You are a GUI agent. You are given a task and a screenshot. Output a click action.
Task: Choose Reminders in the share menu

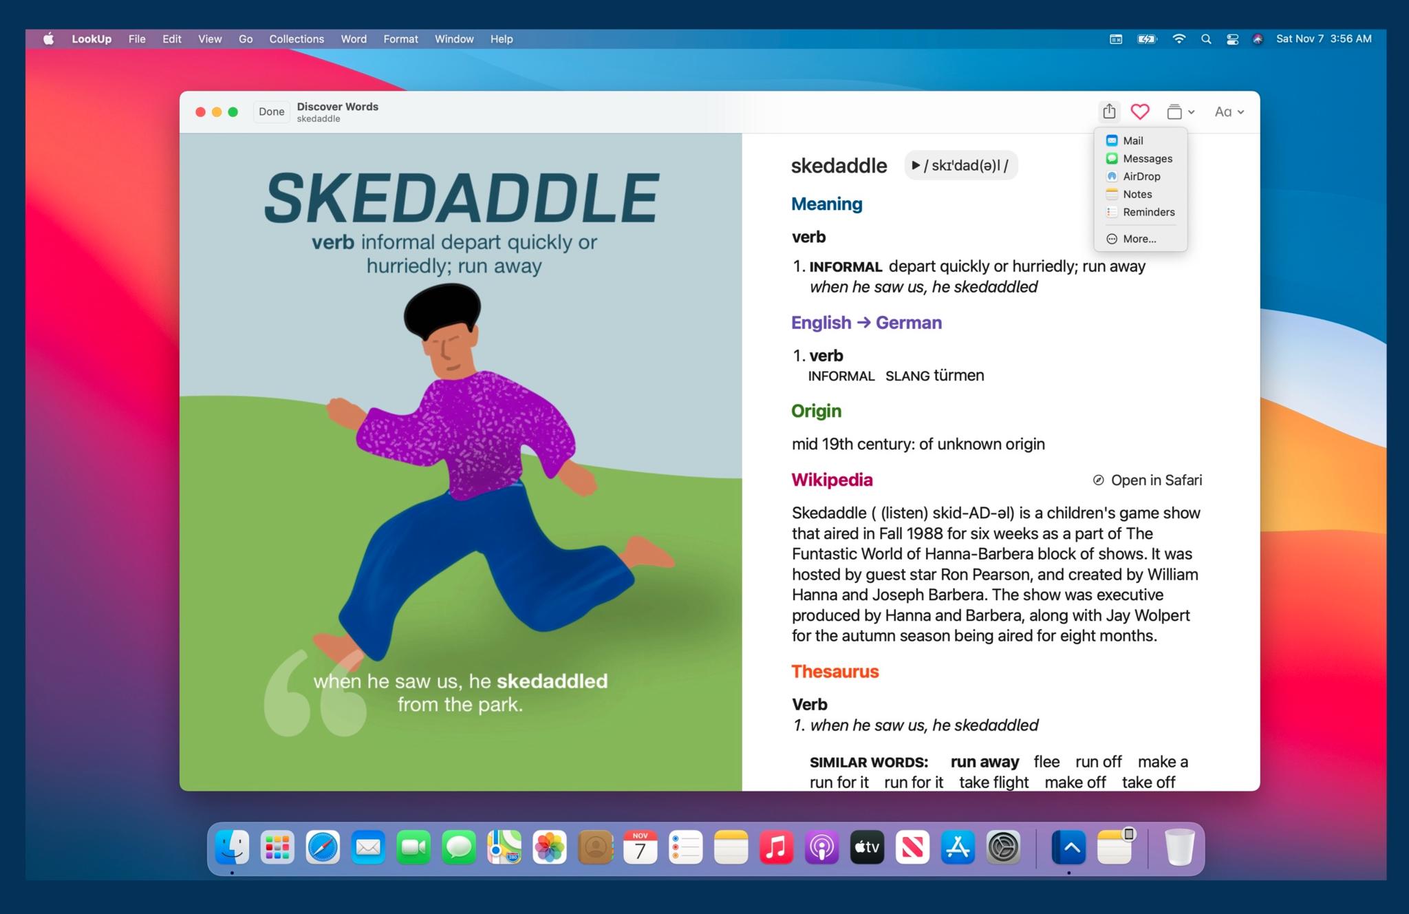click(1140, 212)
